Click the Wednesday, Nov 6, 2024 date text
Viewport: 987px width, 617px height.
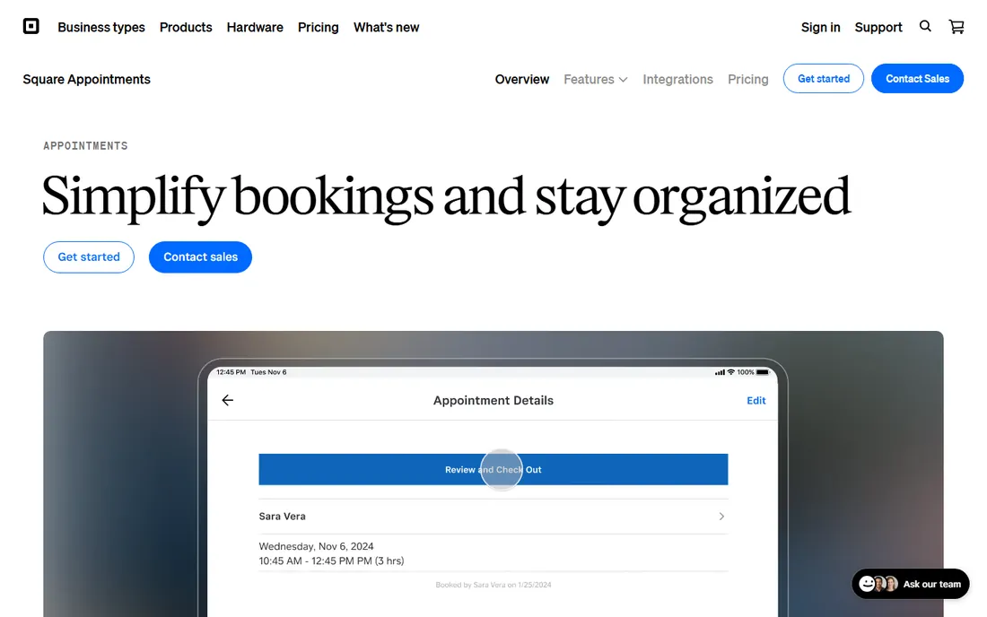point(316,546)
